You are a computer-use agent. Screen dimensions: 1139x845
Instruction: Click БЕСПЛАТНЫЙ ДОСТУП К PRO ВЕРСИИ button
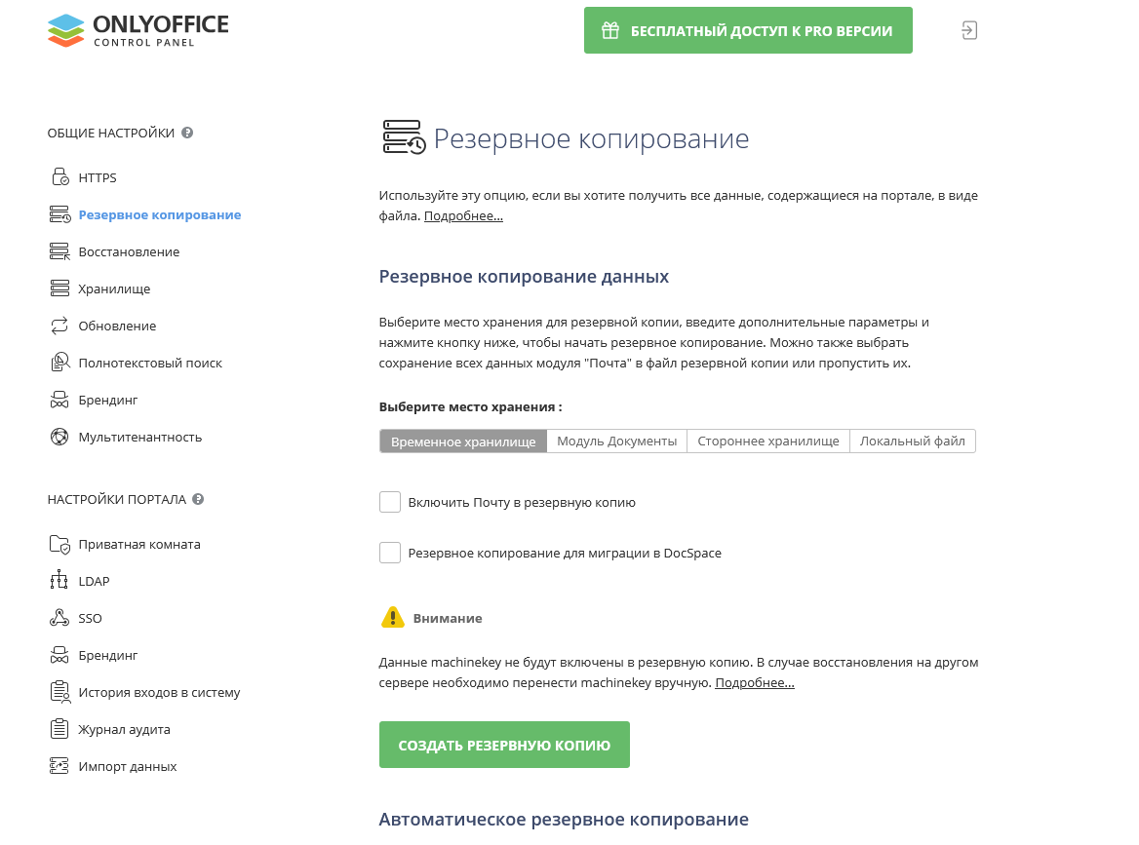[748, 30]
